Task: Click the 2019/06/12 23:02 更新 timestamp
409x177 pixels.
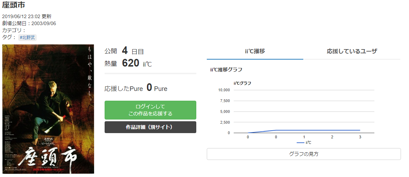Action: pyautogui.click(x=27, y=16)
